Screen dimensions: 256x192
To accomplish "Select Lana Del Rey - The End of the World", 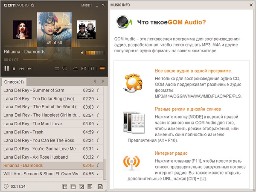I will (52, 107).
